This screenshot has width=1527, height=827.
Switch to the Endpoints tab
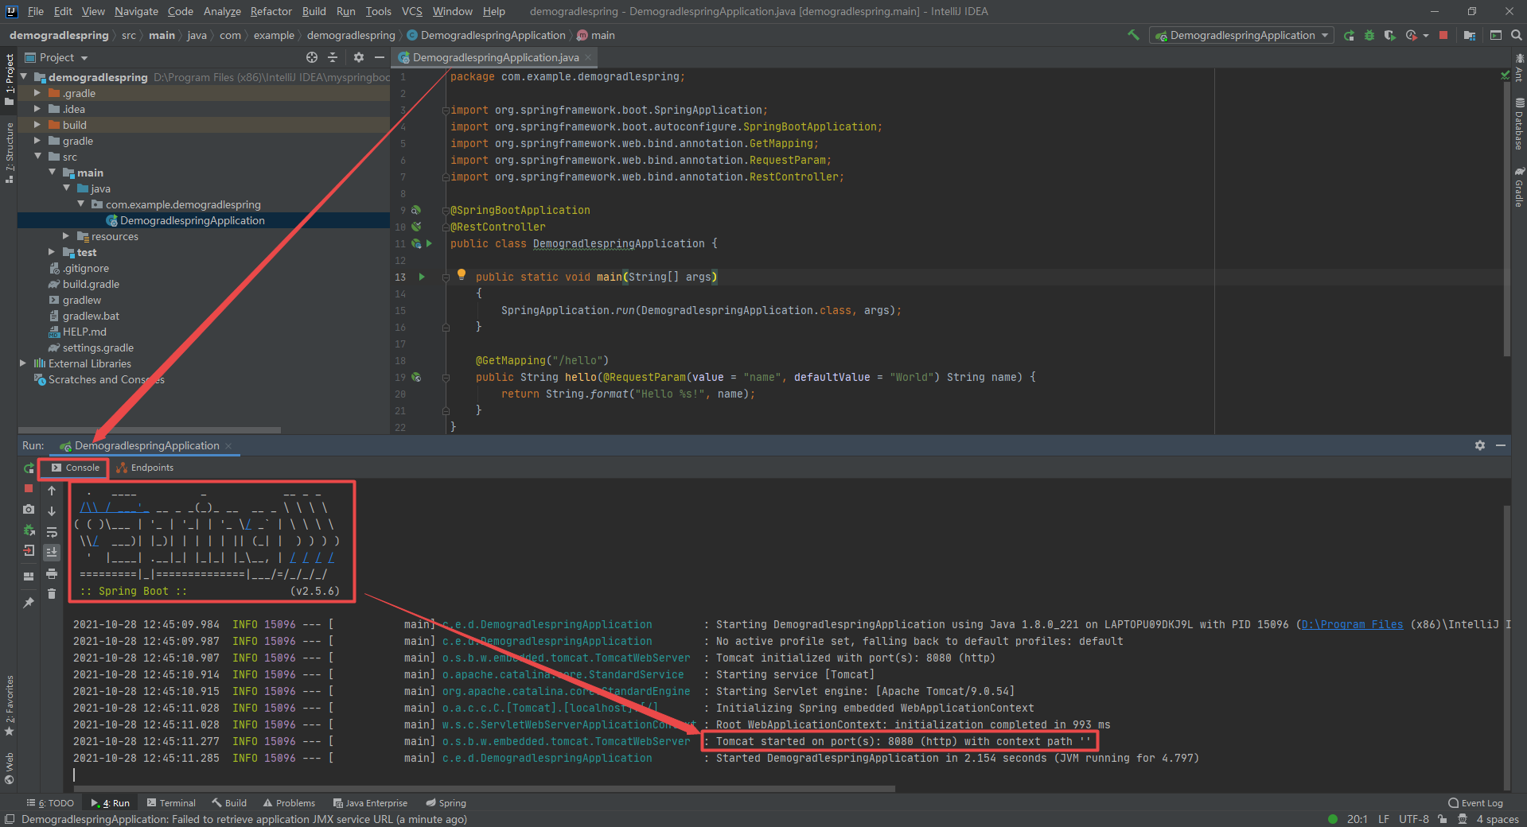pyautogui.click(x=145, y=468)
